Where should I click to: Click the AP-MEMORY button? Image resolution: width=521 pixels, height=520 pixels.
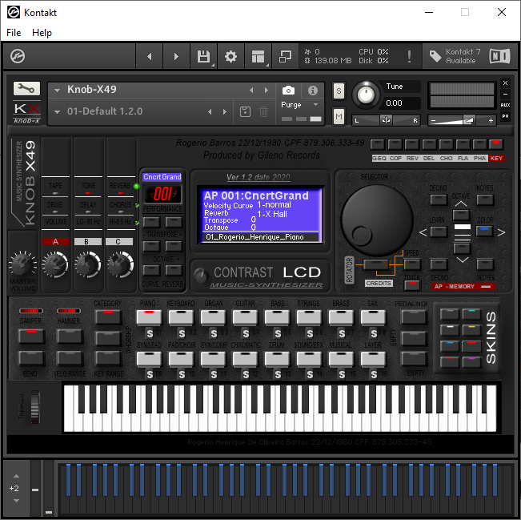click(463, 287)
